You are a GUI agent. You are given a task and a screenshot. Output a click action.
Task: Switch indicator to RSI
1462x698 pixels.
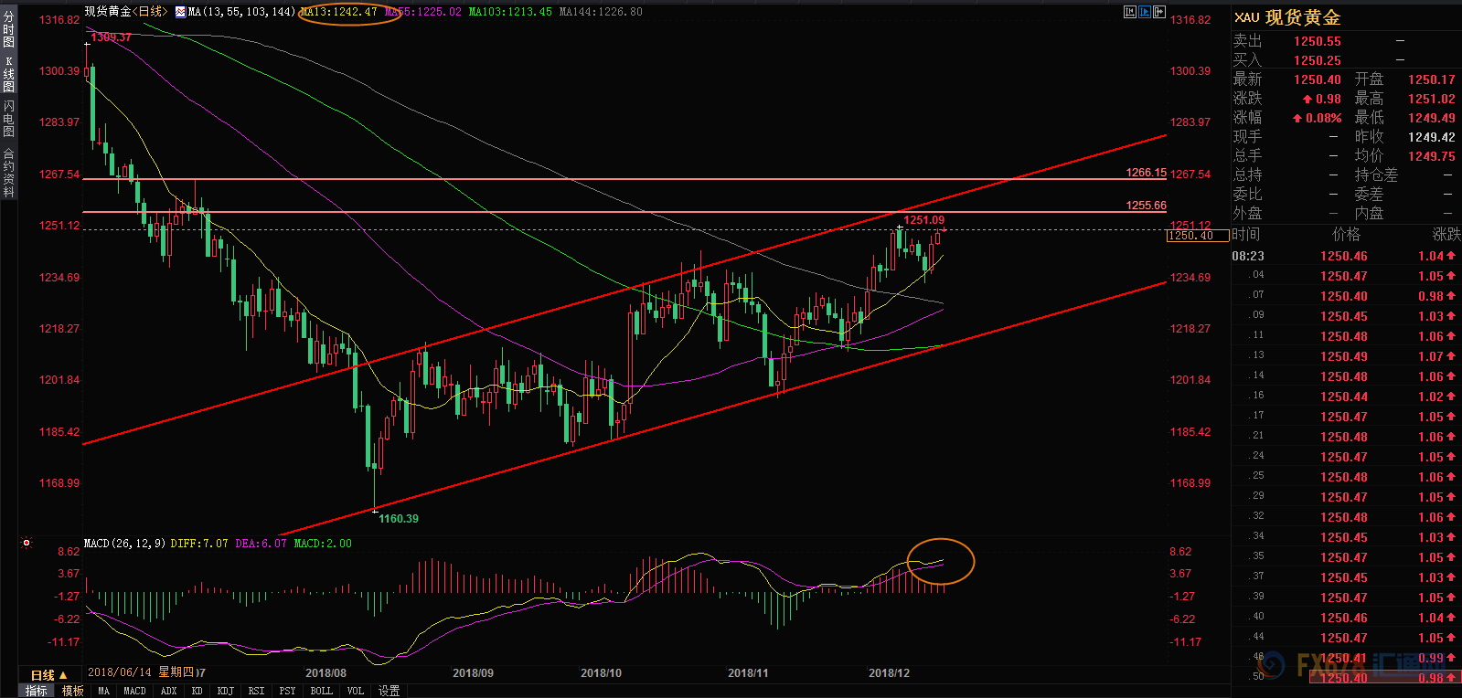pos(256,691)
